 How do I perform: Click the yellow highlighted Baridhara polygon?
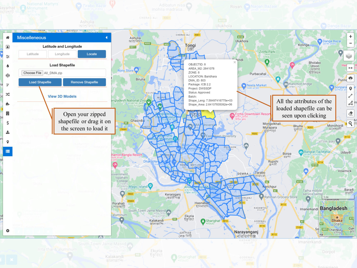(x=209, y=115)
